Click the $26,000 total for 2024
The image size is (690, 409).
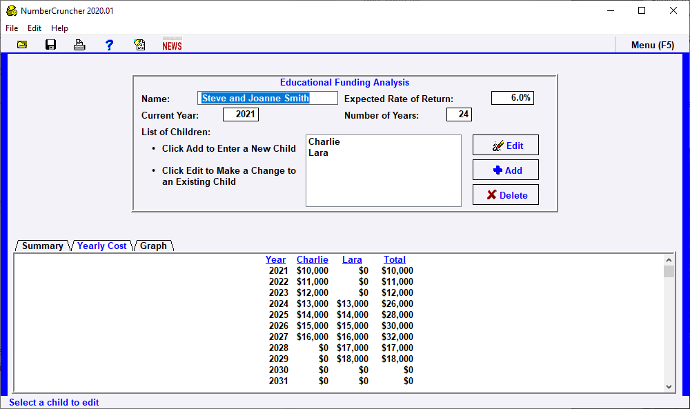397,304
